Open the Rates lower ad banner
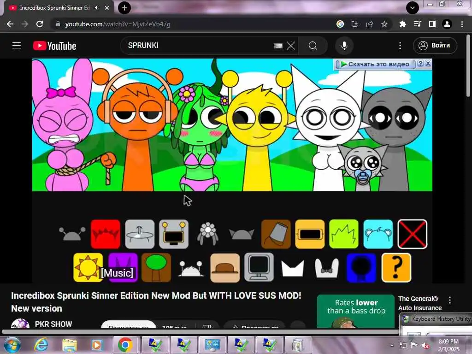 (x=356, y=311)
